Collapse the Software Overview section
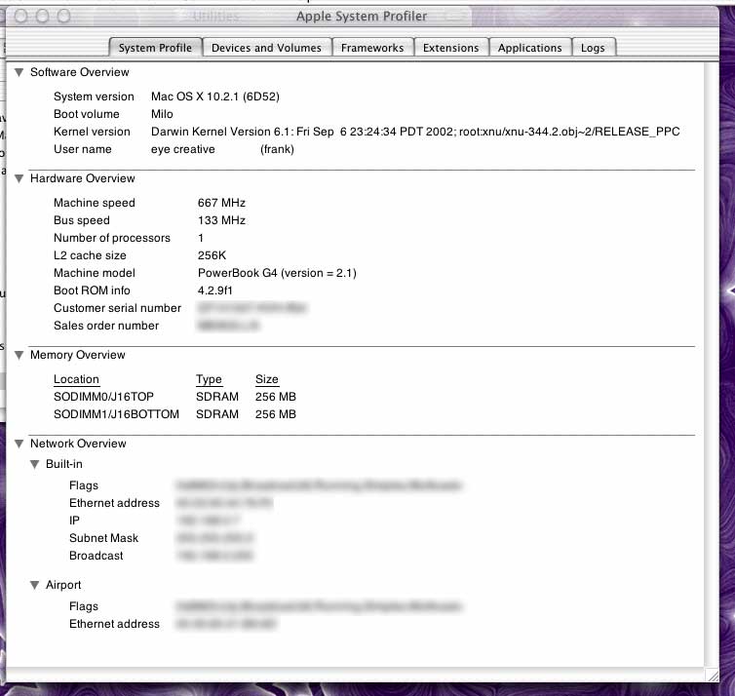Screen dimensions: 735x696 19,72
